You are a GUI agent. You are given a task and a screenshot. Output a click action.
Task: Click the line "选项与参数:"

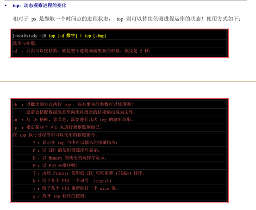click(25, 43)
